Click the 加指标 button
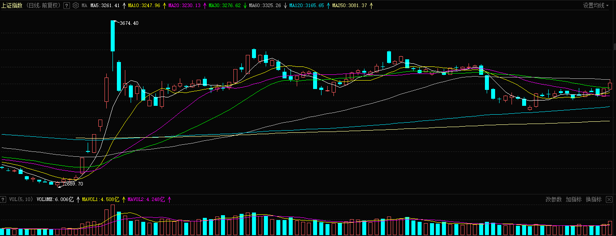Screen dimensions: 616x236 click(573, 199)
